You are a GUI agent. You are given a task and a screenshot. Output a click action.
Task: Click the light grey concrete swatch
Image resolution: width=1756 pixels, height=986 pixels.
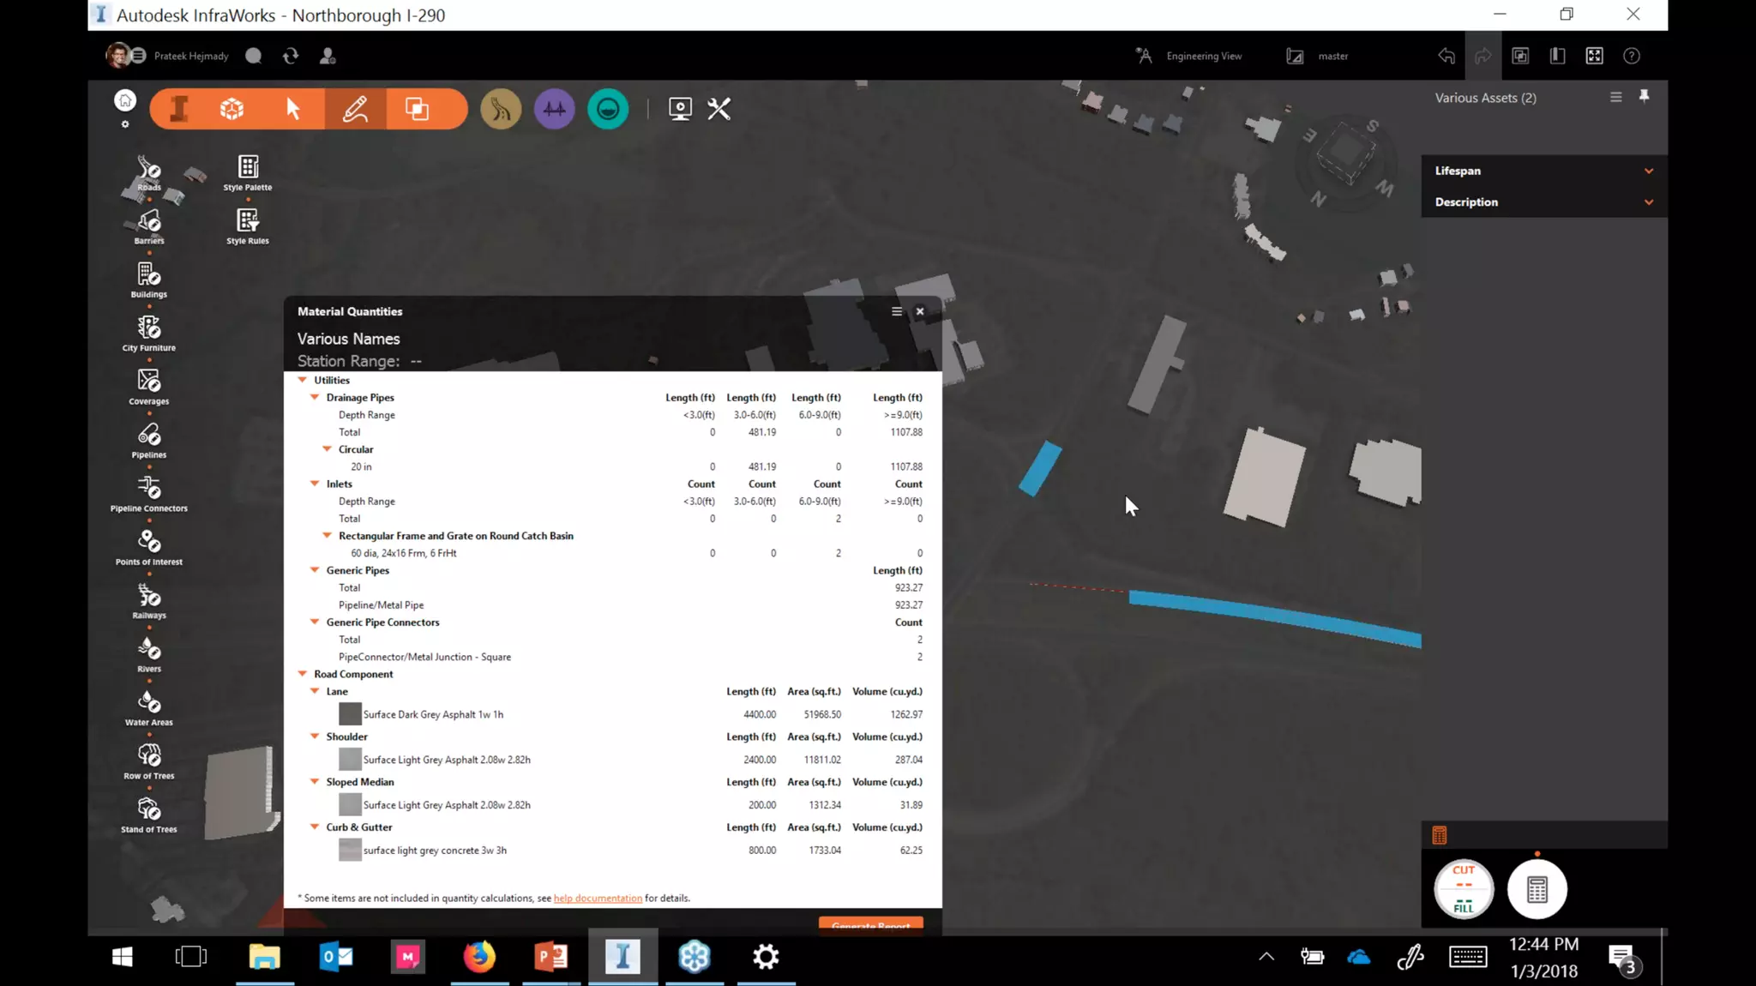coord(350,850)
